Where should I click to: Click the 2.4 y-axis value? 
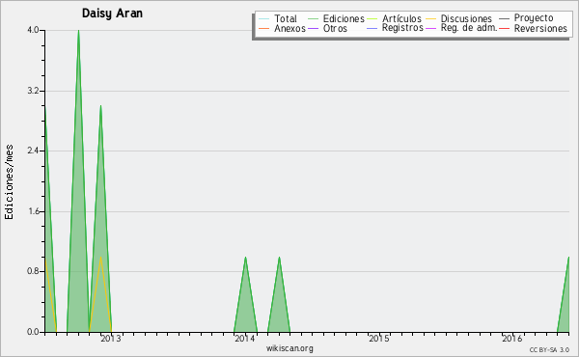pyautogui.click(x=33, y=151)
